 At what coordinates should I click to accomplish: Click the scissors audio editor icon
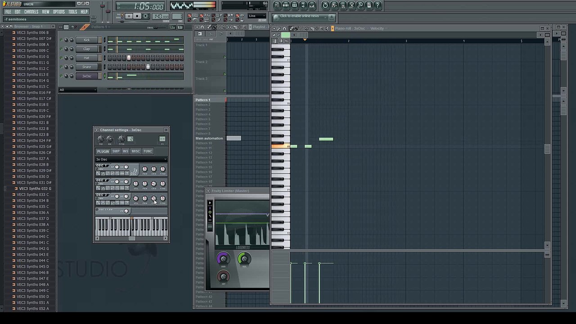(351, 5)
